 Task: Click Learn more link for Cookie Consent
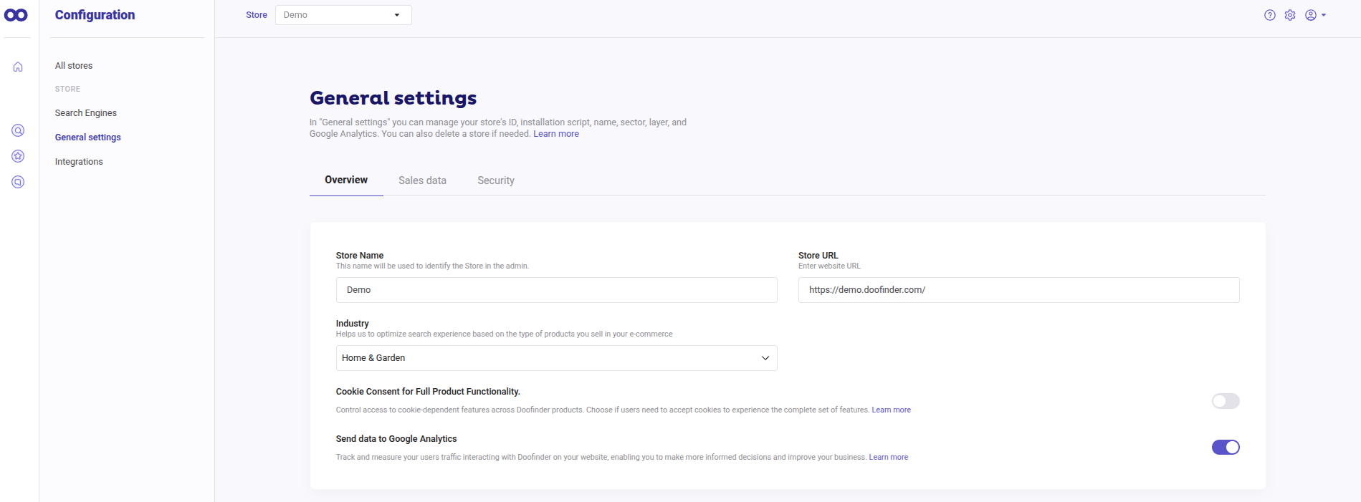point(891,410)
